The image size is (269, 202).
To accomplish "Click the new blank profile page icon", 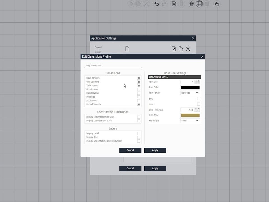I will pyautogui.click(x=127, y=49).
